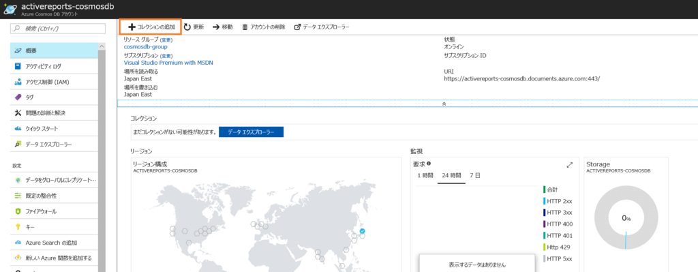
Task: Collapse the essentials panel with the double chevron
Action: pos(444,104)
